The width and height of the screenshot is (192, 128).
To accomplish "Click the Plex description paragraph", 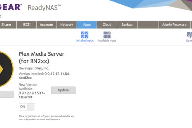I will click(x=46, y=117).
